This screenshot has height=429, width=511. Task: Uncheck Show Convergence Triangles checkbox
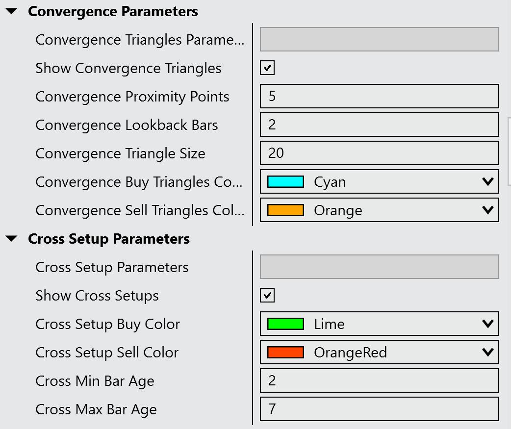(x=267, y=68)
